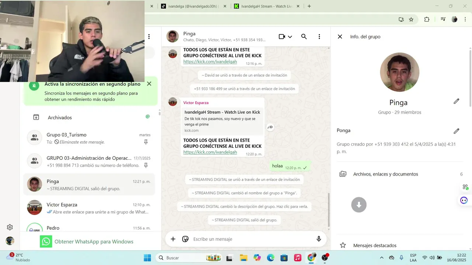The height and width of the screenshot is (265, 472).
Task: Open the ESP LAA language switcher
Action: [413, 258]
